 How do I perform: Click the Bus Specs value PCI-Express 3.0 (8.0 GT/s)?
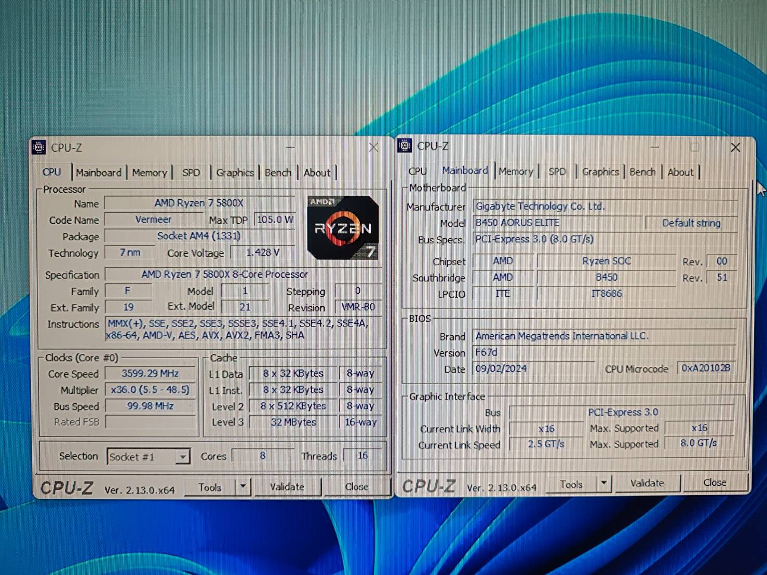[x=605, y=239]
